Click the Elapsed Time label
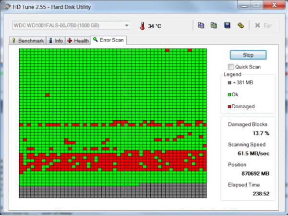This screenshot has width=288, height=216. point(244,185)
